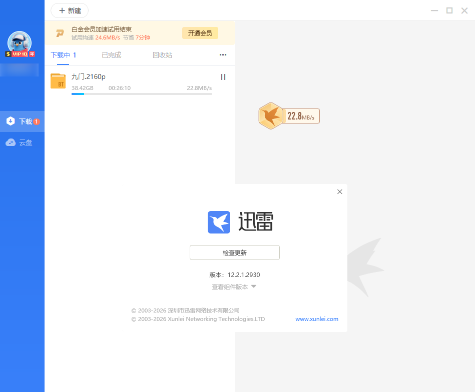Open the user avatar profile
475x392 pixels.
pyautogui.click(x=20, y=42)
